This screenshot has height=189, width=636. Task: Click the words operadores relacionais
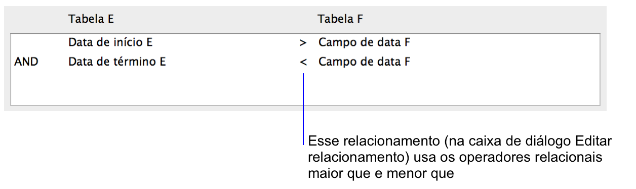pos(531,158)
